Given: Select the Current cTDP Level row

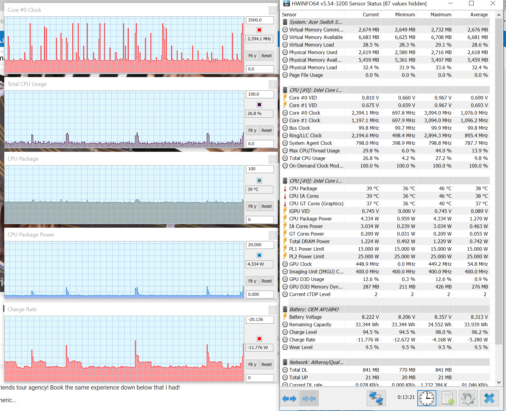Looking at the screenshot, I should (386, 294).
